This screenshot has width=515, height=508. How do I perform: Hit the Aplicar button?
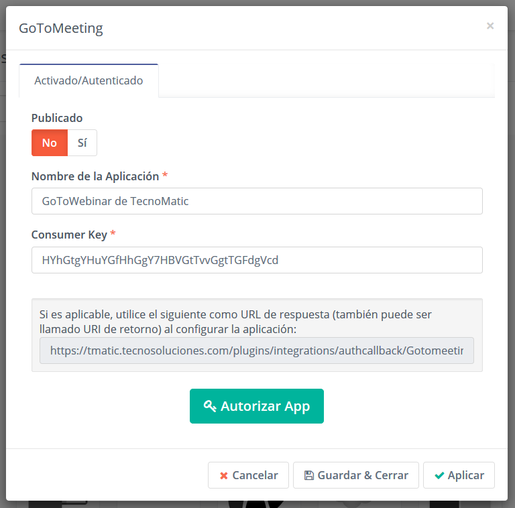tap(459, 475)
